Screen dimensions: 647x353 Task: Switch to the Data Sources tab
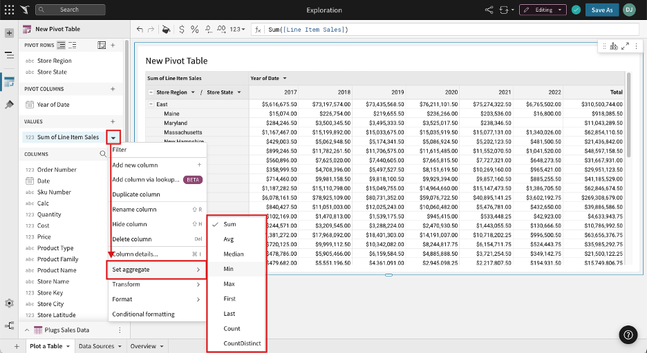pos(100,346)
